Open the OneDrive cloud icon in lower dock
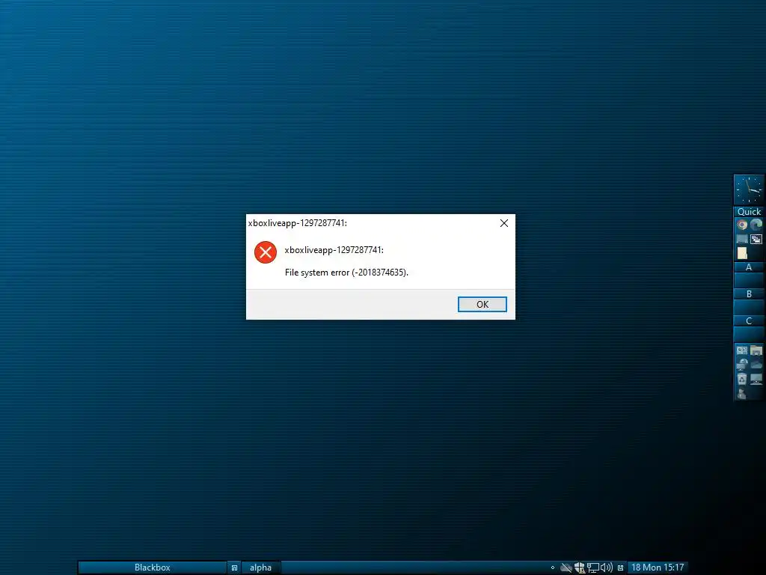This screenshot has height=575, width=766. tap(756, 365)
